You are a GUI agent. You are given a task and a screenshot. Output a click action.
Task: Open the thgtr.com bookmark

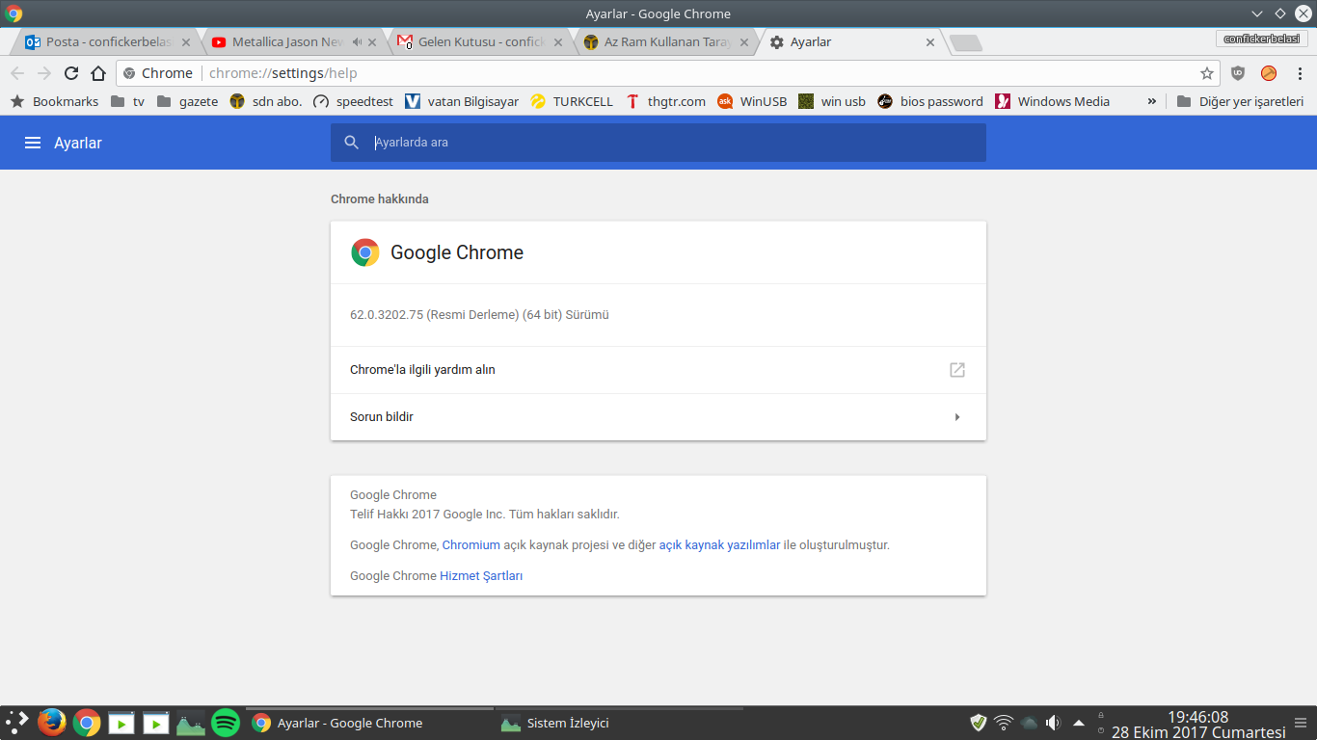point(665,101)
